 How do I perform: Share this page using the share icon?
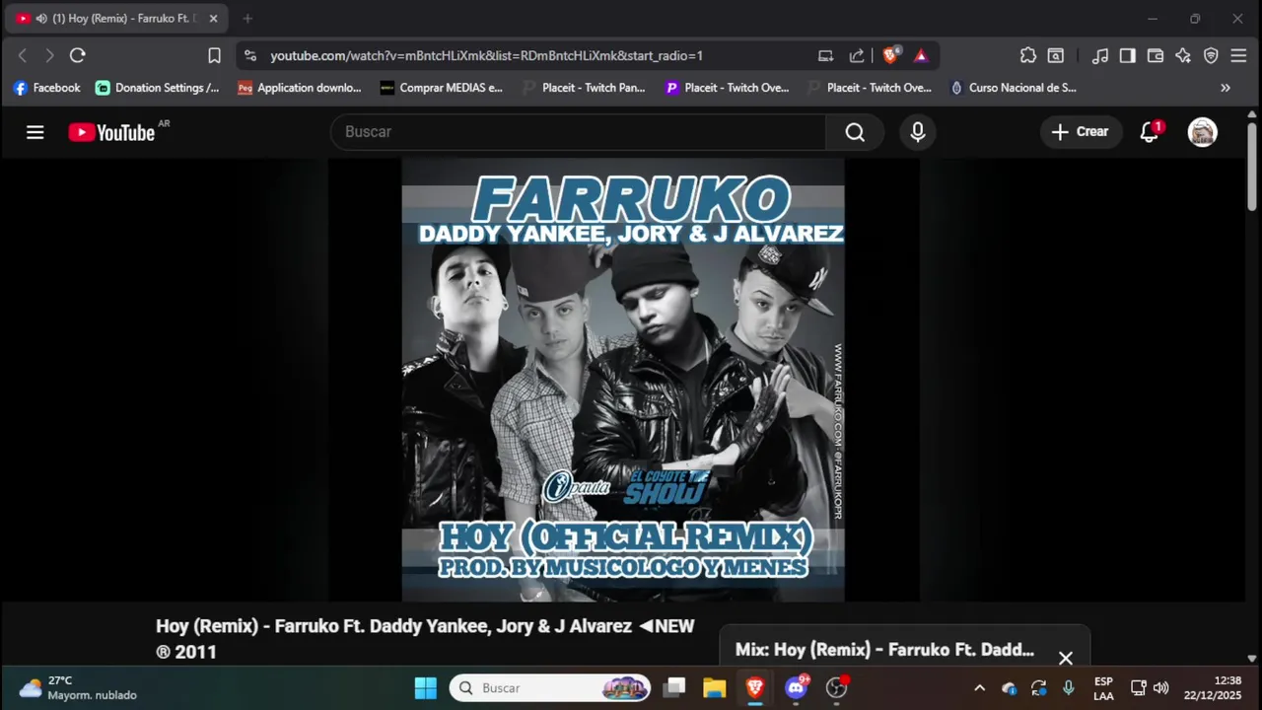click(x=857, y=56)
